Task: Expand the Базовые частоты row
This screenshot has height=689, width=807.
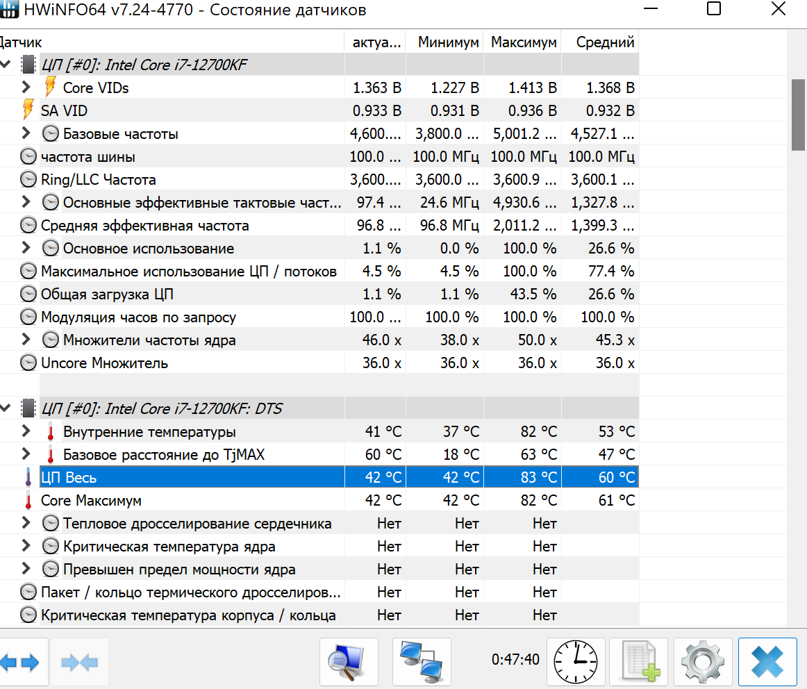Action: 26,133
